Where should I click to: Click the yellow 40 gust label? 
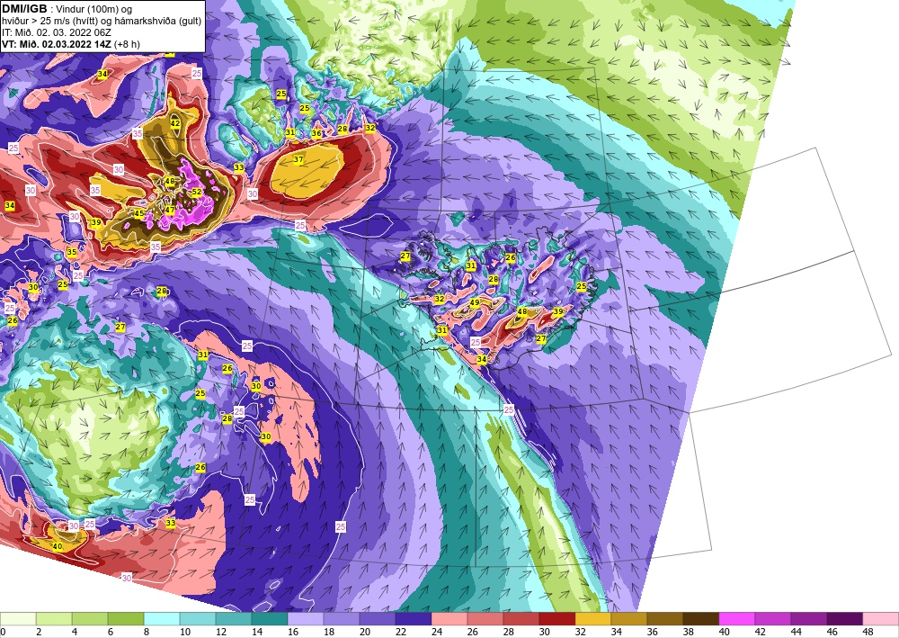point(58,546)
